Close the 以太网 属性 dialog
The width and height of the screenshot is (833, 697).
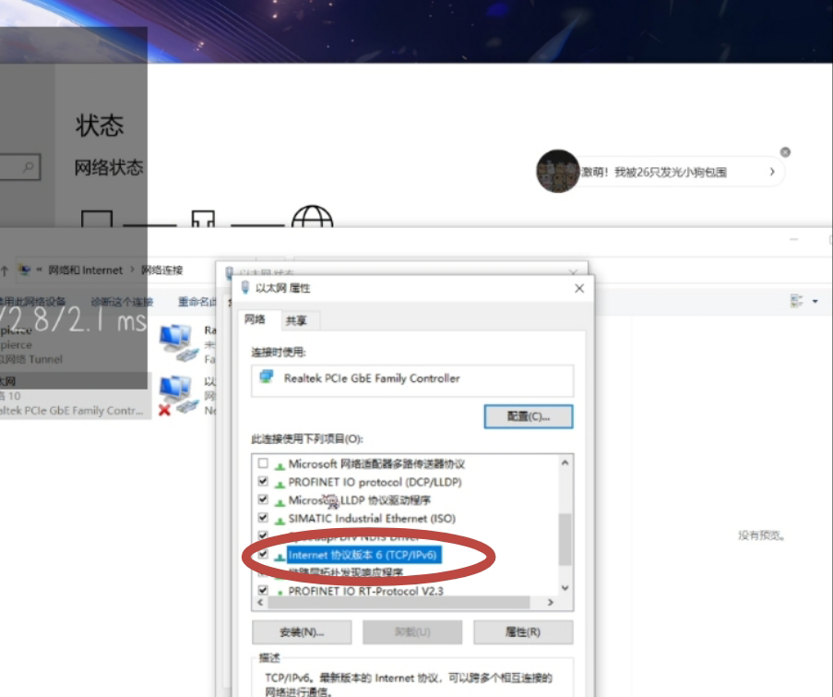579,288
